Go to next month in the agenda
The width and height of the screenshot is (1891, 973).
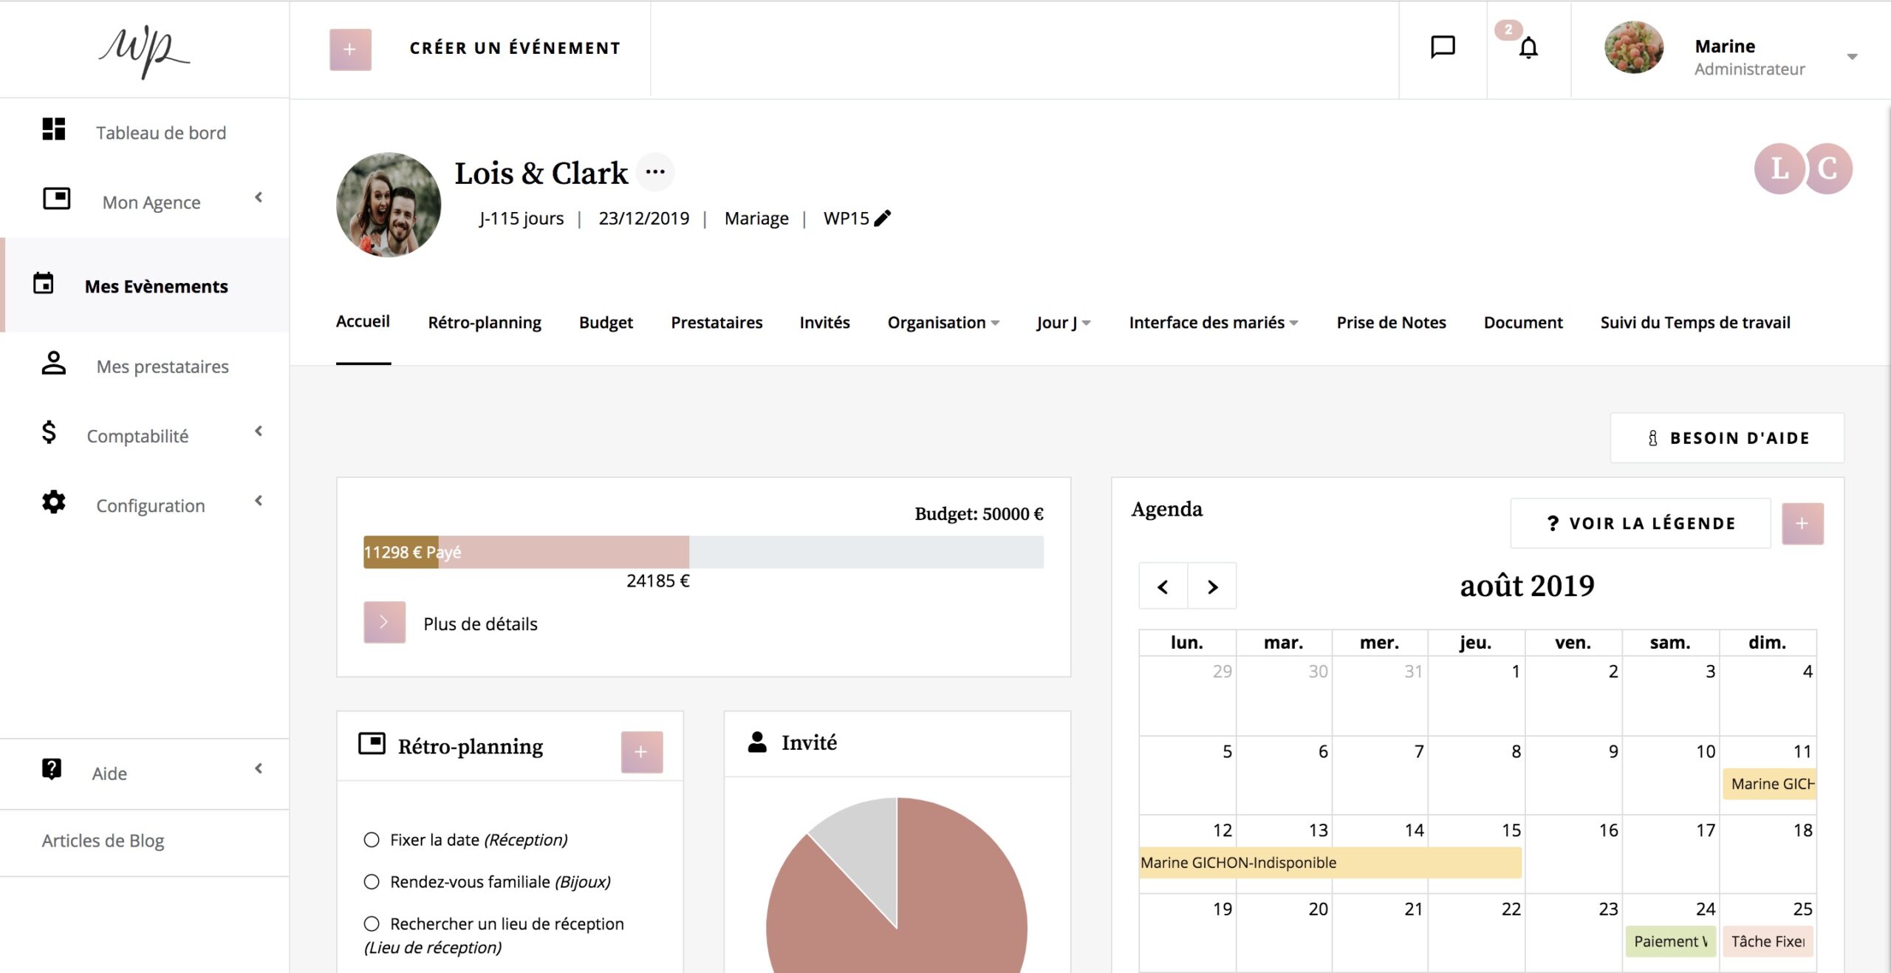[x=1211, y=587]
